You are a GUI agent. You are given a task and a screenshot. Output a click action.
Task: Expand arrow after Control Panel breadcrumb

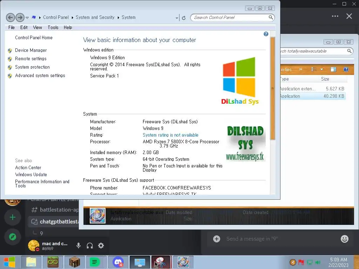(x=72, y=18)
